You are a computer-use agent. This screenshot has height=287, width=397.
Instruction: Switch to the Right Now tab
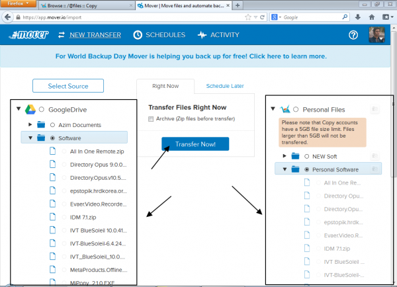[x=165, y=86]
